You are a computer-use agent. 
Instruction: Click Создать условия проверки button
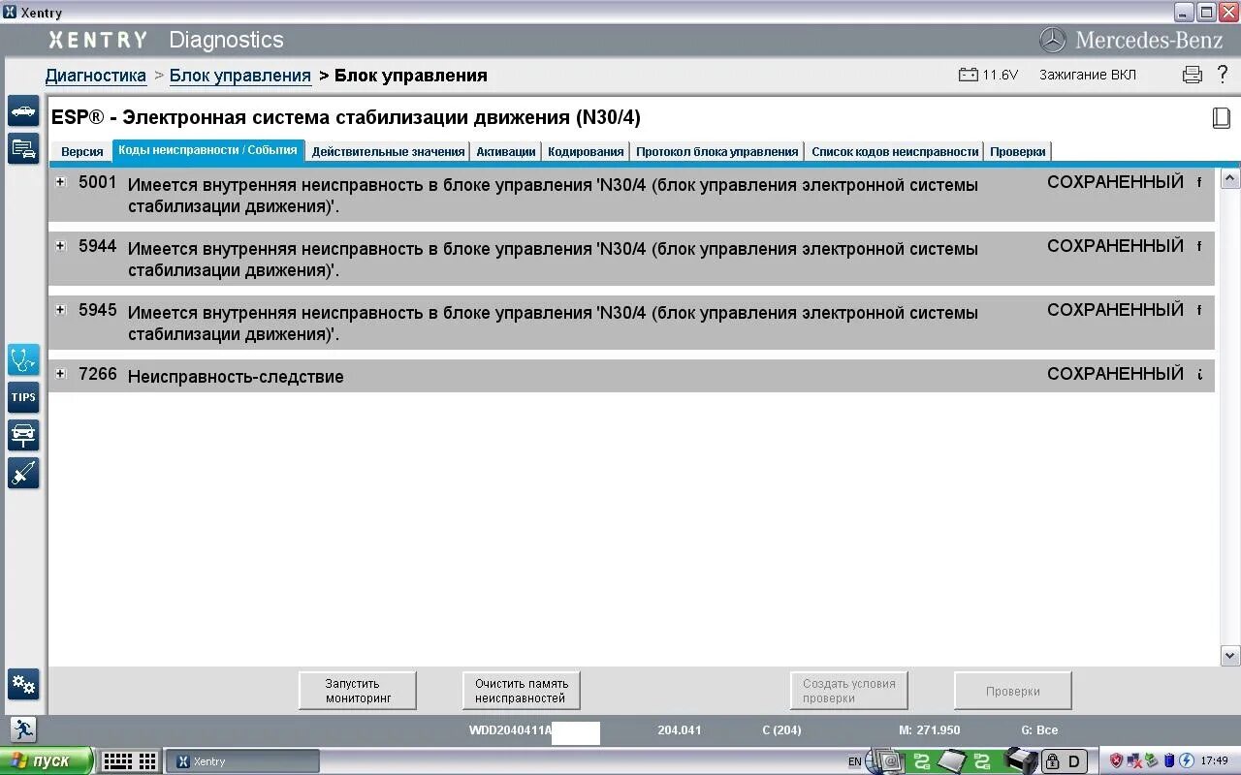pos(849,691)
